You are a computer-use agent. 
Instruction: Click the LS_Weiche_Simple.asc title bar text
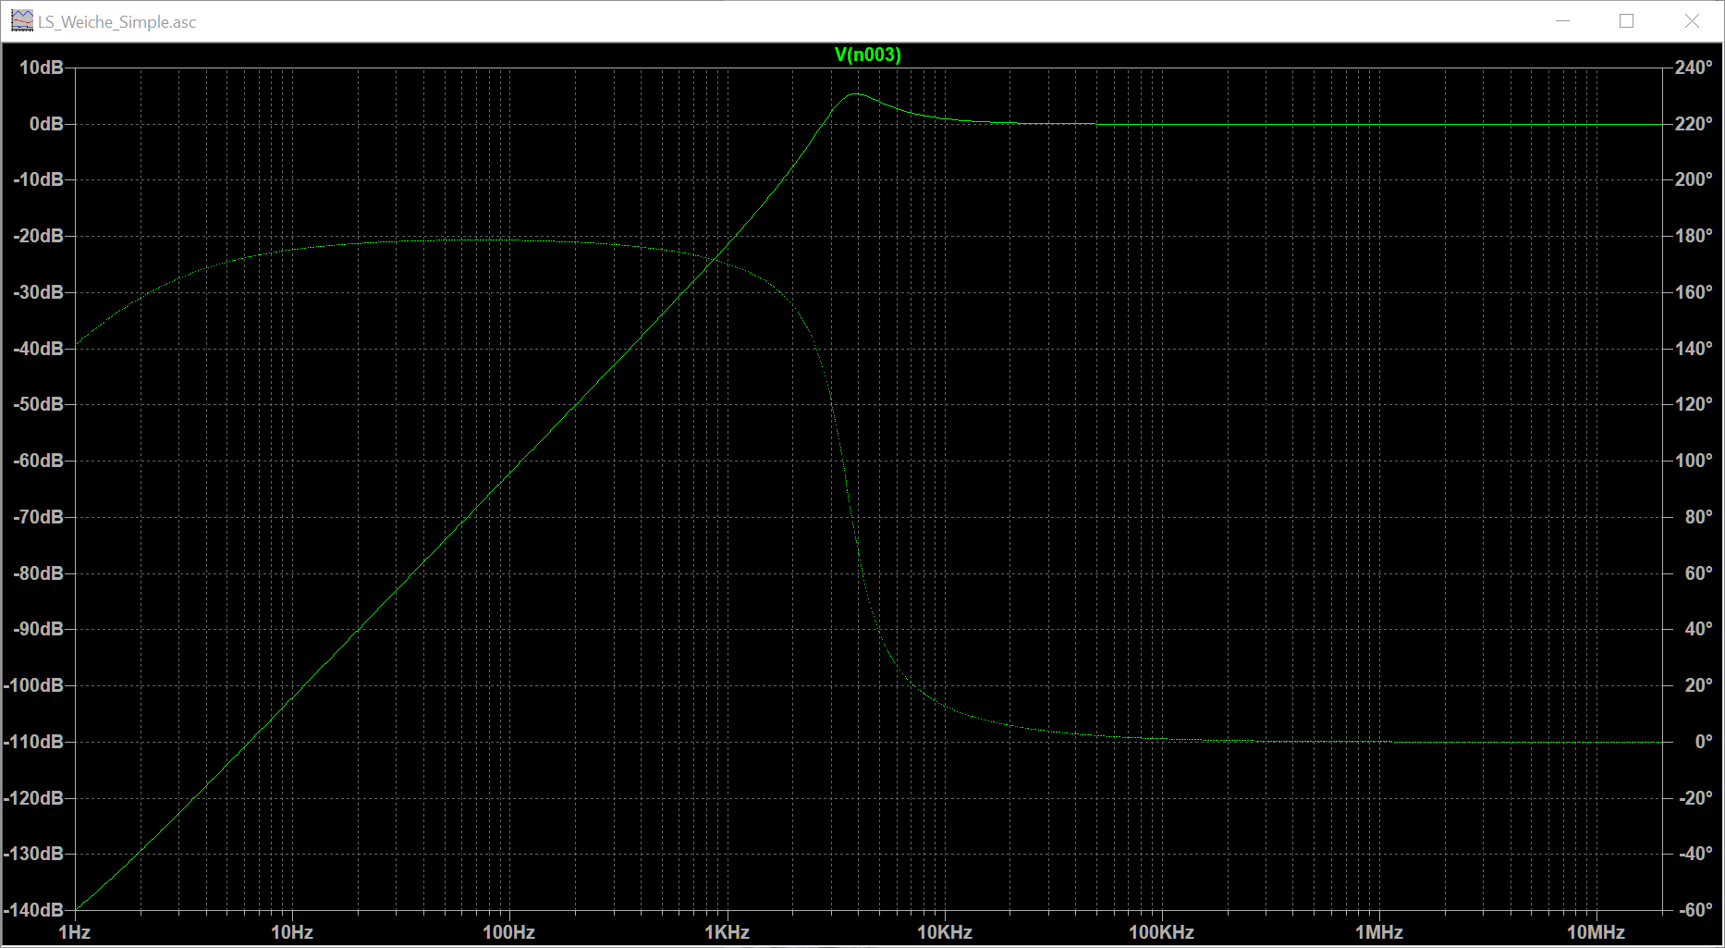click(x=116, y=22)
